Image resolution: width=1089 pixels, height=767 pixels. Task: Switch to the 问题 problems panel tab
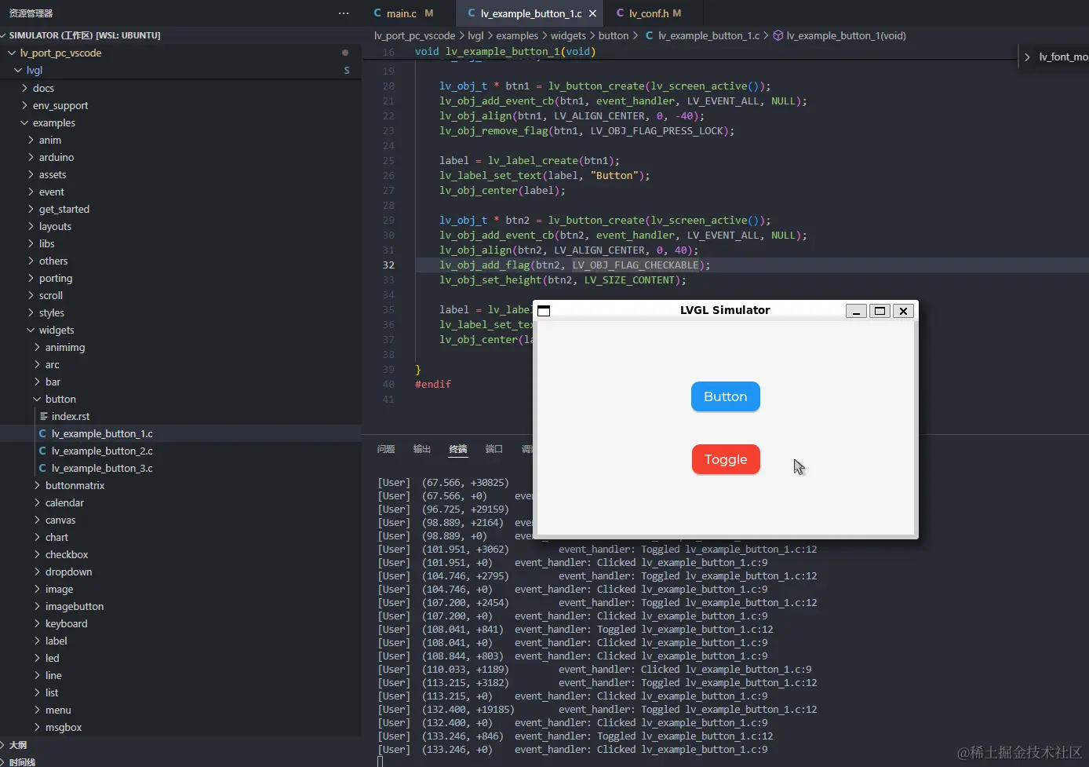(x=385, y=449)
